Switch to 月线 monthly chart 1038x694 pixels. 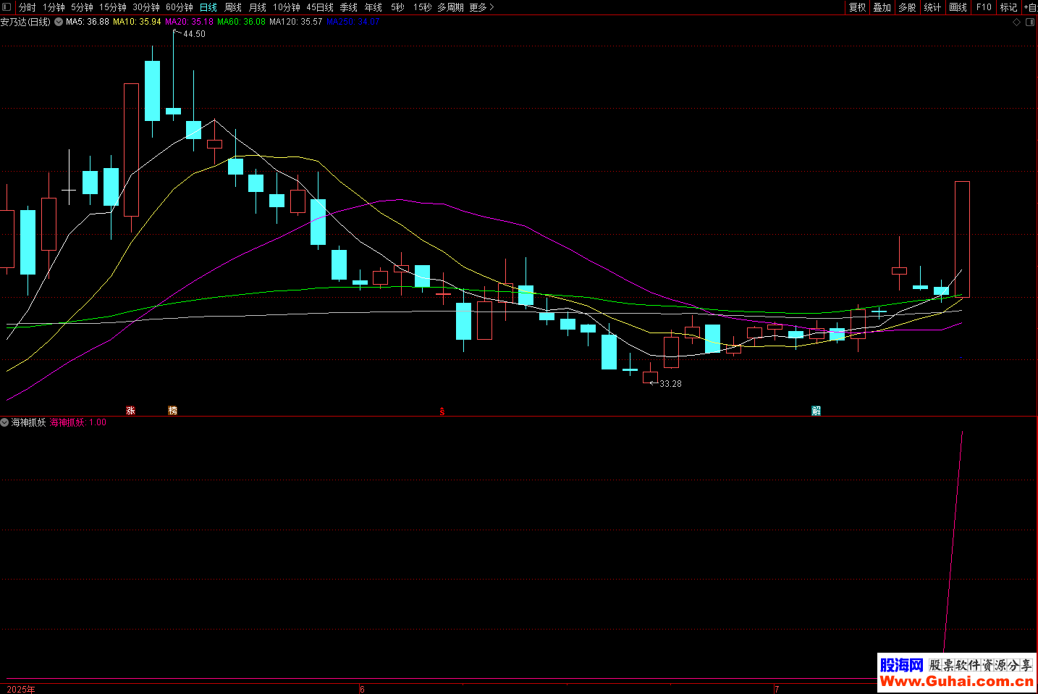tap(258, 7)
